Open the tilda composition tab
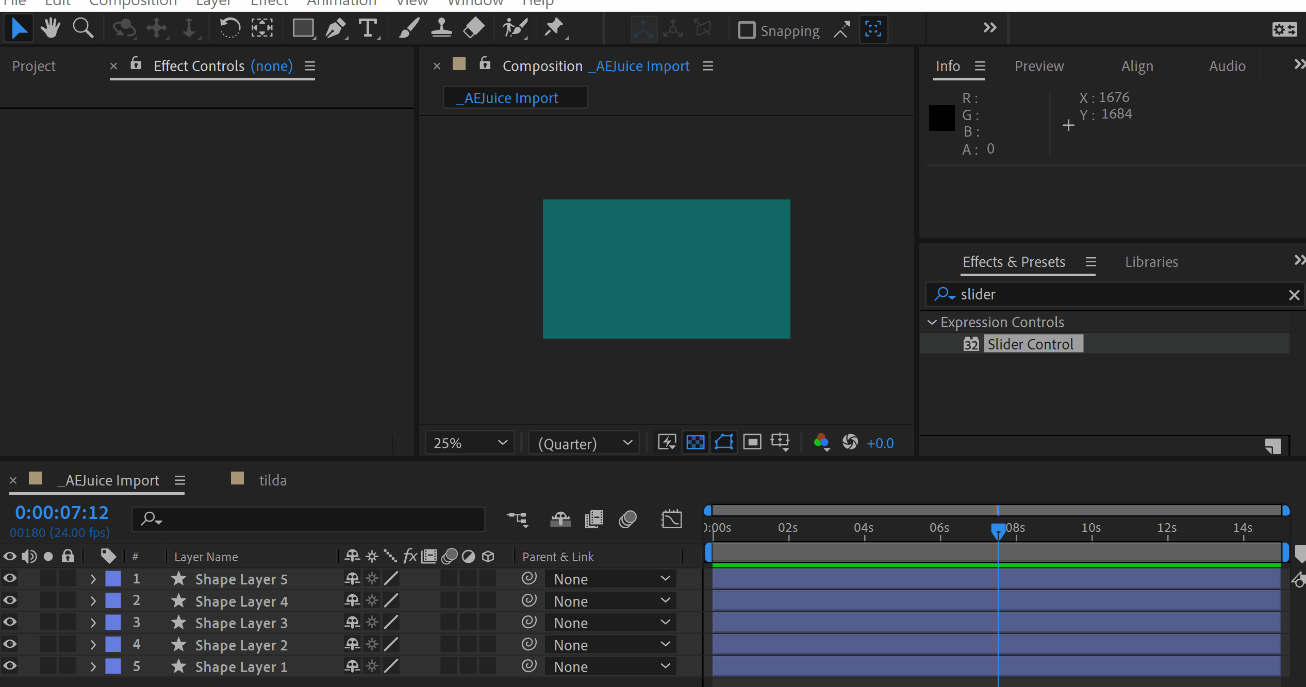The image size is (1306, 687). pos(272,480)
